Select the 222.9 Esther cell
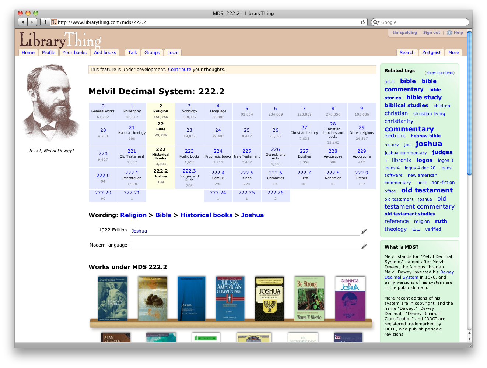This screenshot has width=487, height=368. 362,178
